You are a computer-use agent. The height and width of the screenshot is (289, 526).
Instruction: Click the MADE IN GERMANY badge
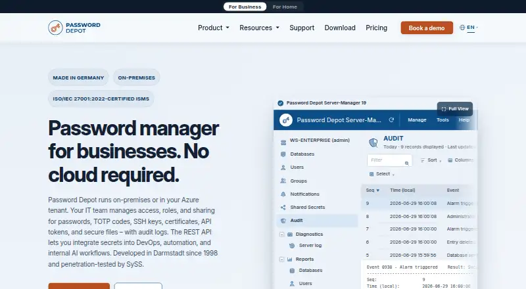pos(78,78)
